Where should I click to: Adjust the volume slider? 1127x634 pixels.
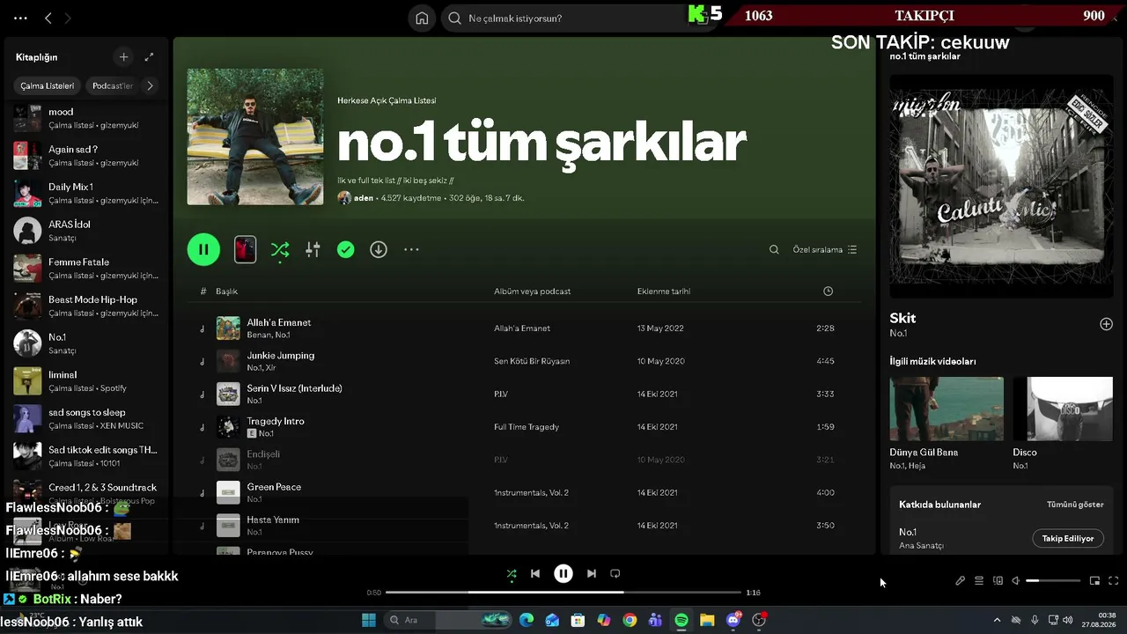[x=1053, y=580]
